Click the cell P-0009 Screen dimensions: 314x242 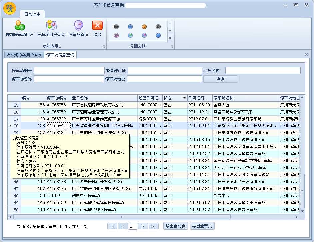pos(58,196)
